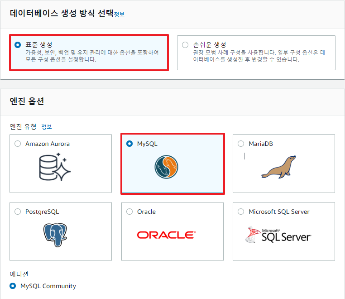
Task: Click the 엔진 옵션 section heading
Action: (27, 101)
